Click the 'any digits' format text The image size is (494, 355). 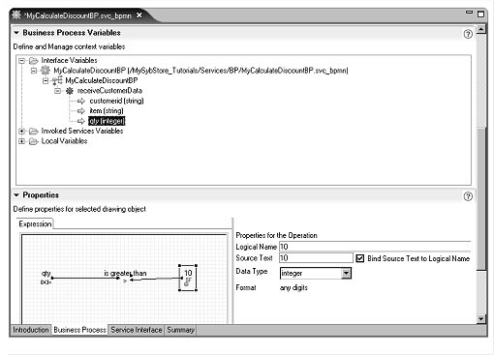(293, 287)
